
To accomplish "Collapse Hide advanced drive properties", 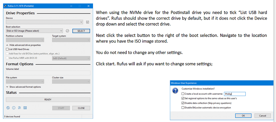I will coord(23,45).
